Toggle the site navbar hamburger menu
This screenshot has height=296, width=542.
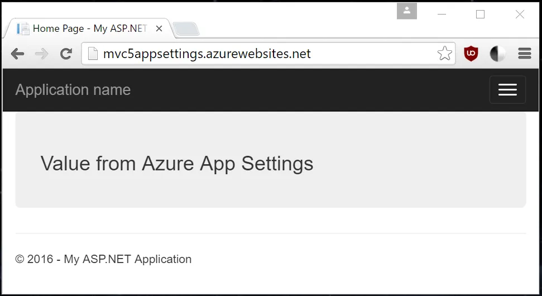507,90
